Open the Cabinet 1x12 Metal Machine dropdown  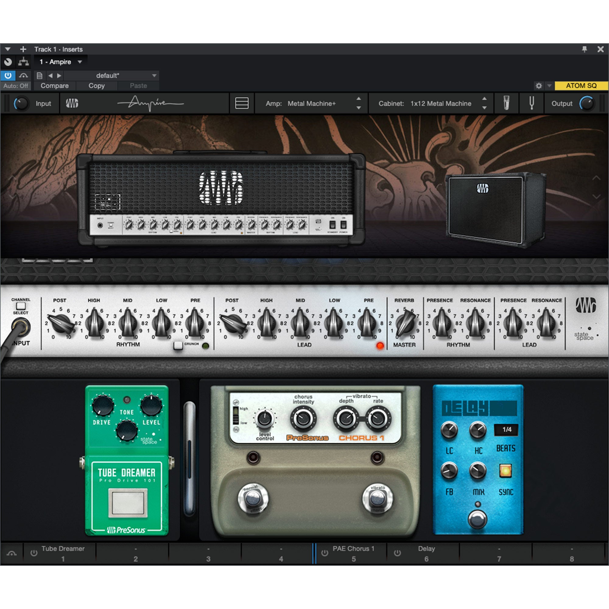441,104
